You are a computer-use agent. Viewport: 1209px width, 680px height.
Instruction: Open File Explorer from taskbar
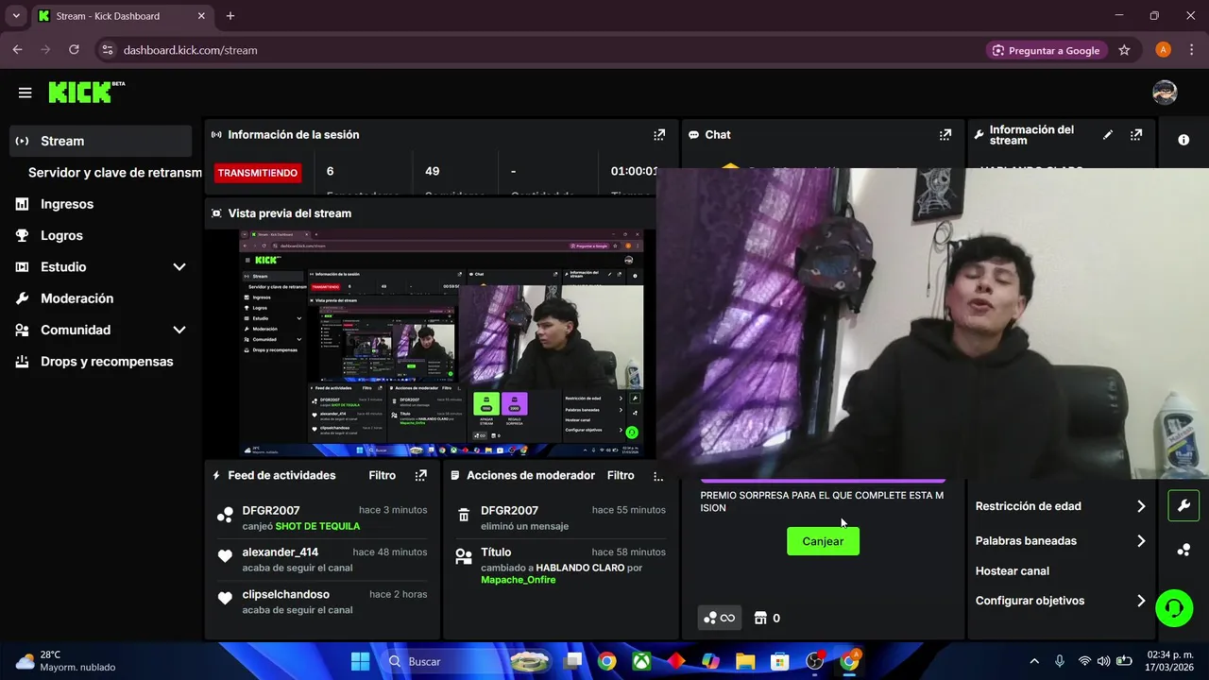[x=745, y=661]
